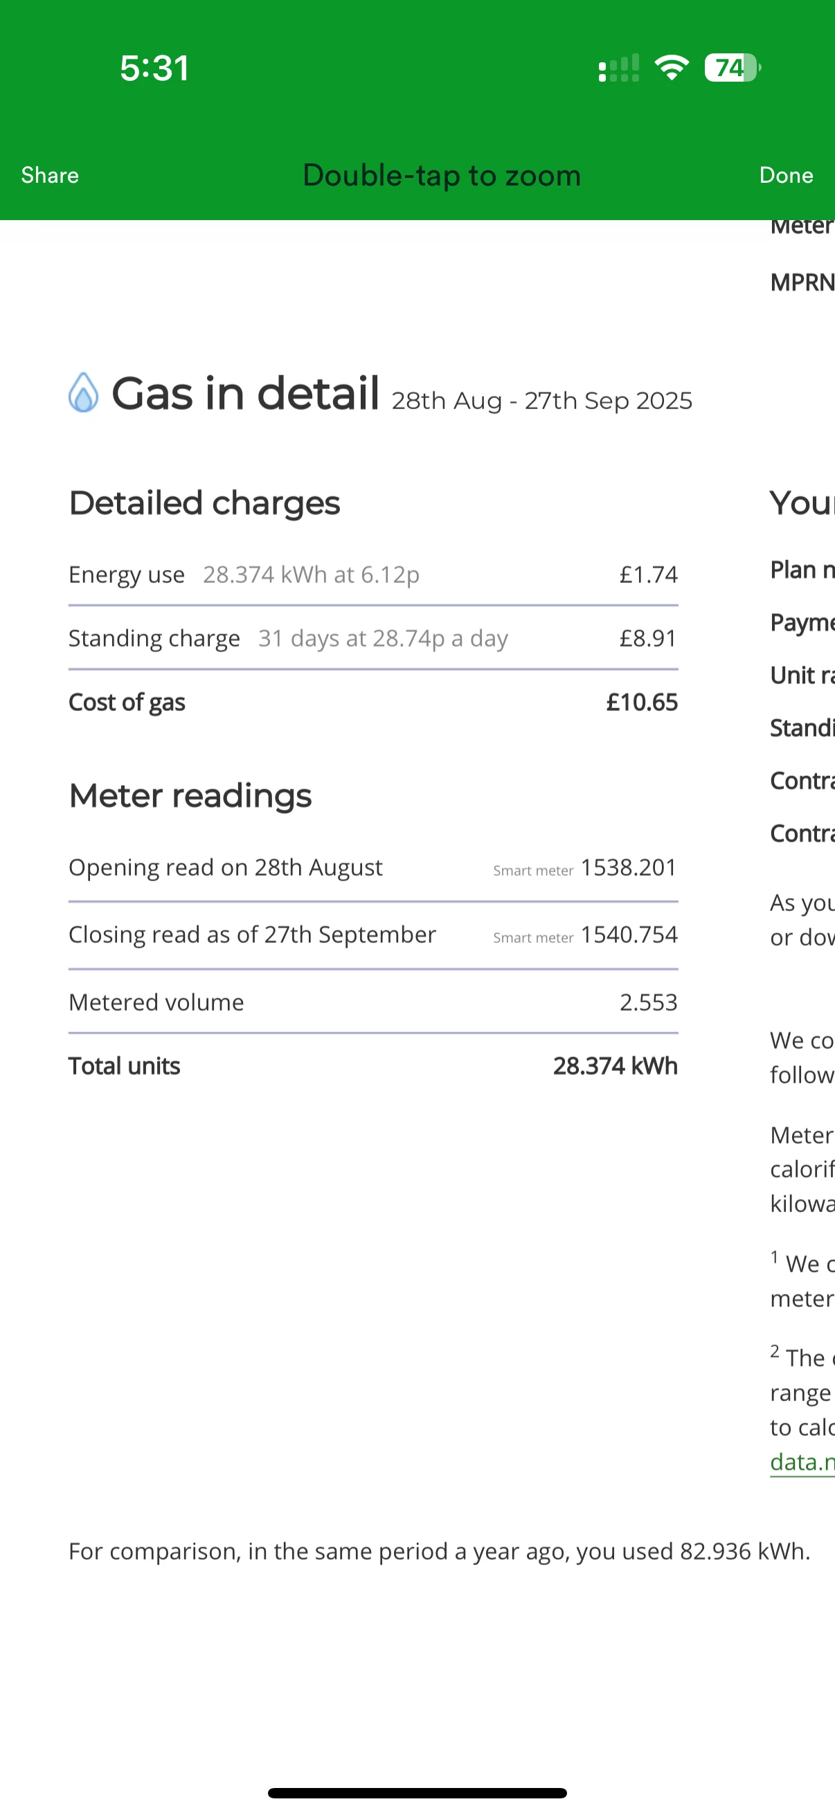Tap the cellular signal bars icon
The image size is (835, 1815).
click(619, 69)
